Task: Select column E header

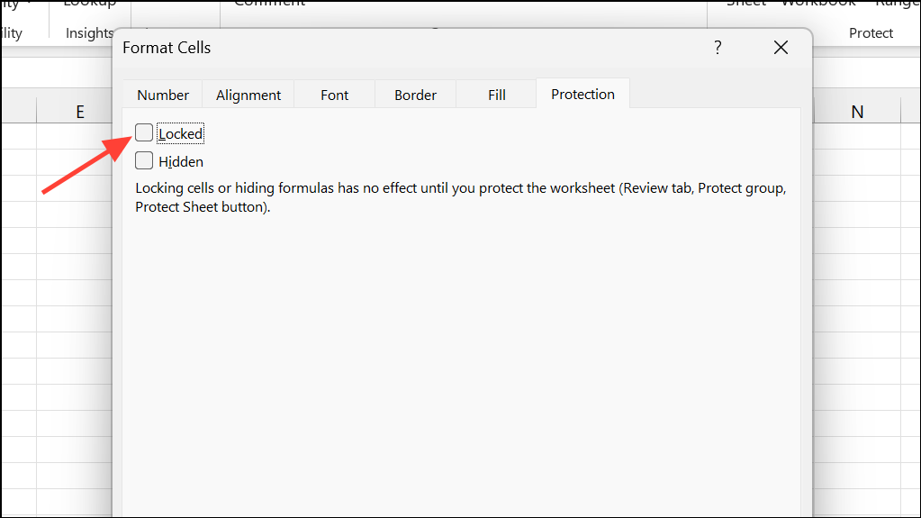Action: click(79, 112)
